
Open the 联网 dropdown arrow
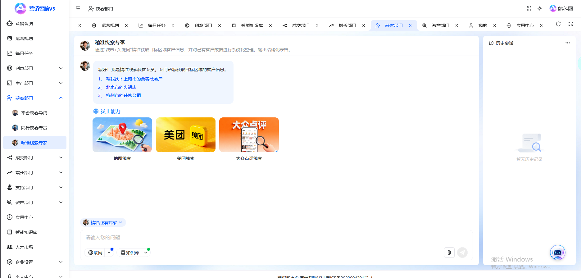pos(109,253)
